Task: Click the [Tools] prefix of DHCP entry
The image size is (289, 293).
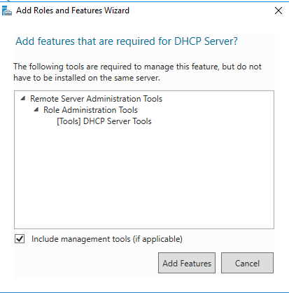Action: tap(69, 121)
